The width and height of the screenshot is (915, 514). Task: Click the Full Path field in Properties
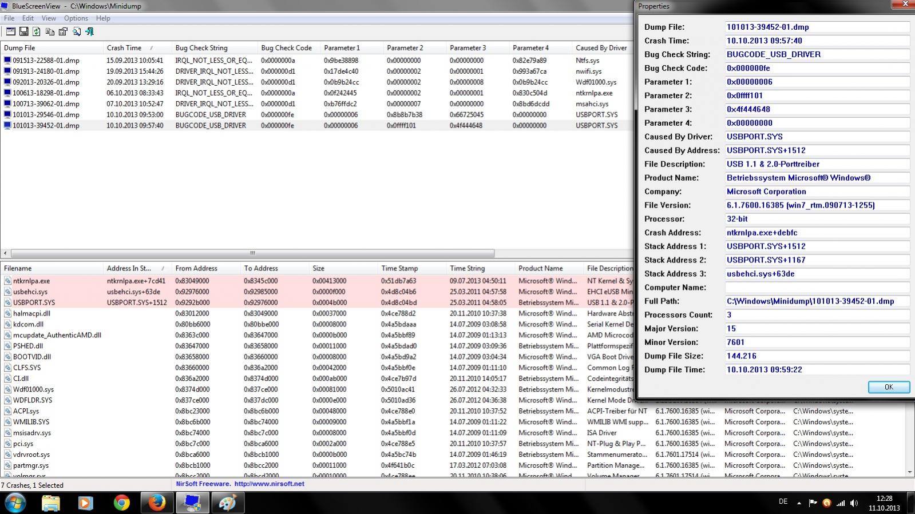817,301
